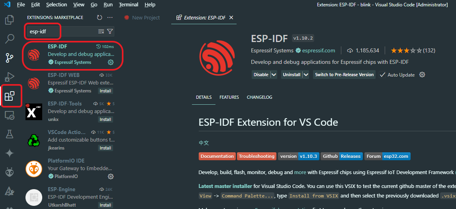
Task: Open the Run and Debug view
Action: coord(10,77)
